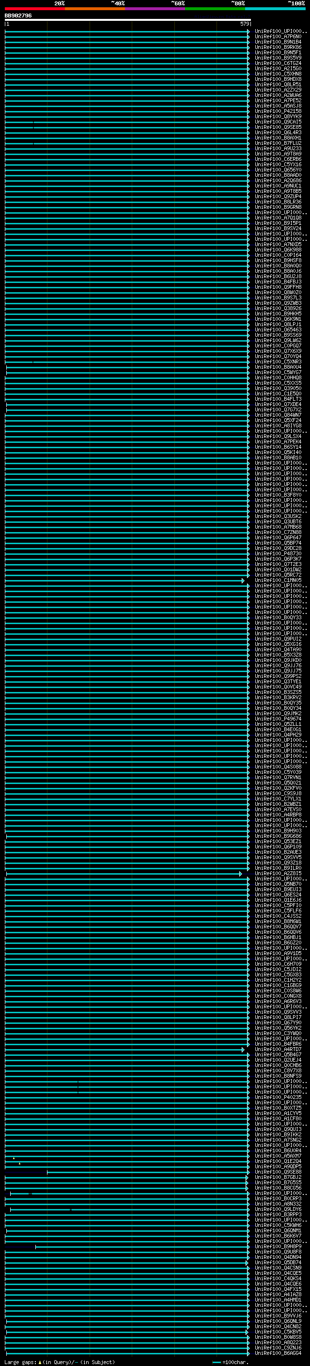
Task: Select hit label UniRef100_Q8LR51
Action: (278, 85)
